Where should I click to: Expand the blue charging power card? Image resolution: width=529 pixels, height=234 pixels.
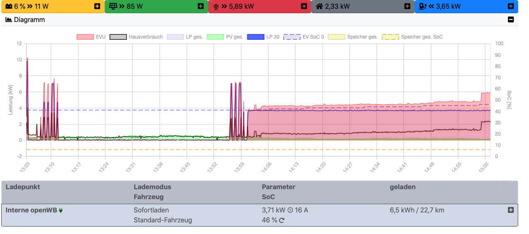coord(511,6)
